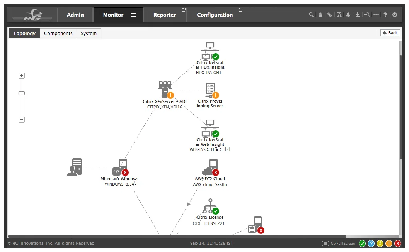
Task: Click the eG logo in the header
Action: coord(32,15)
